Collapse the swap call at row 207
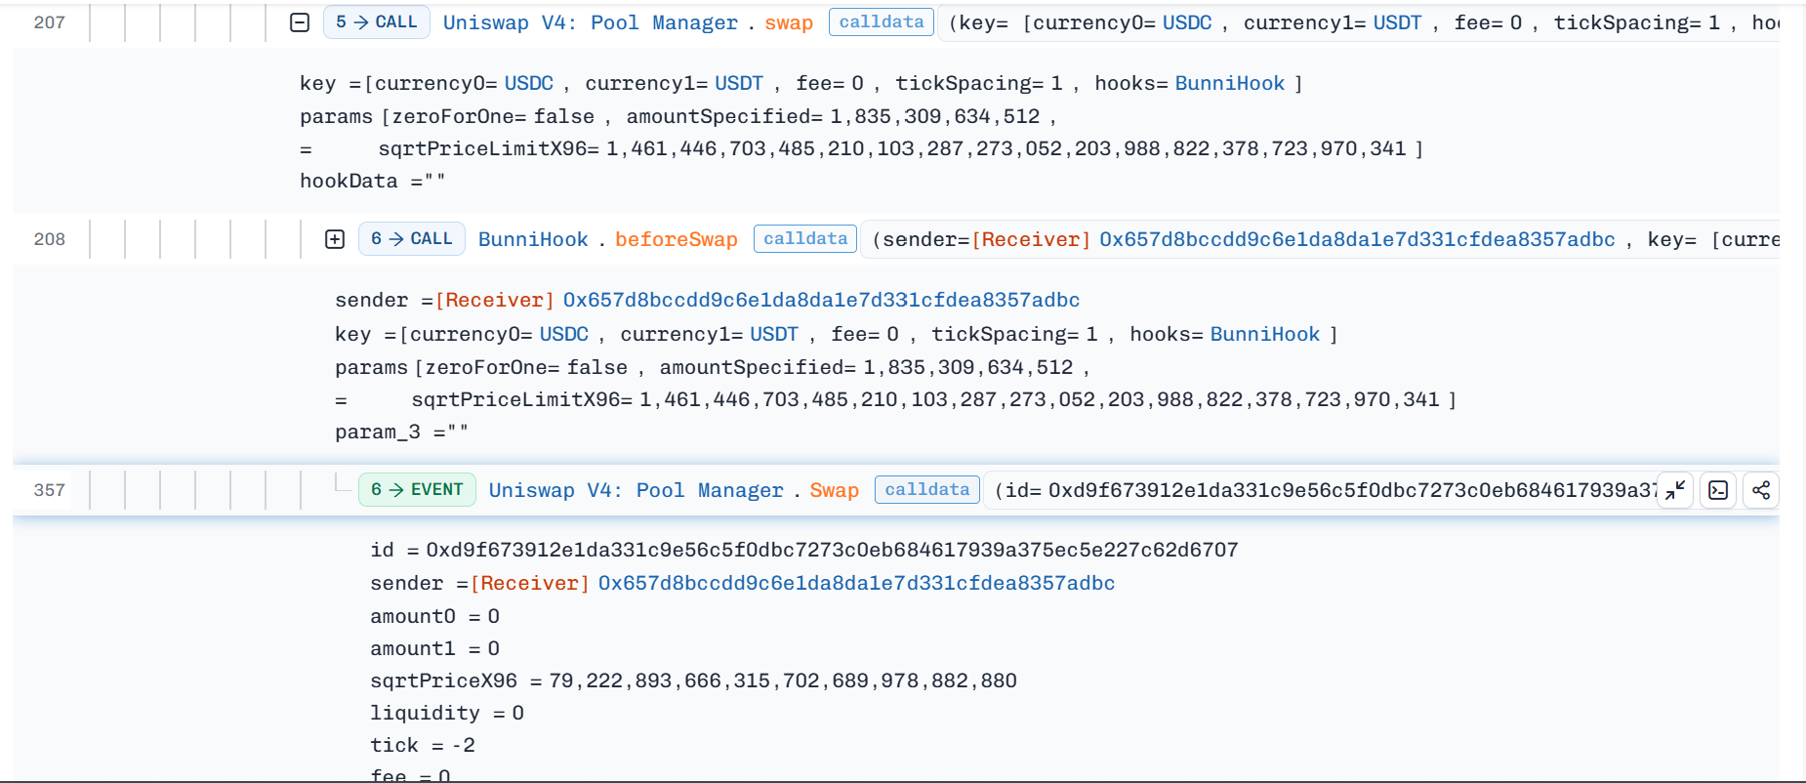The width and height of the screenshot is (1806, 783). (300, 22)
